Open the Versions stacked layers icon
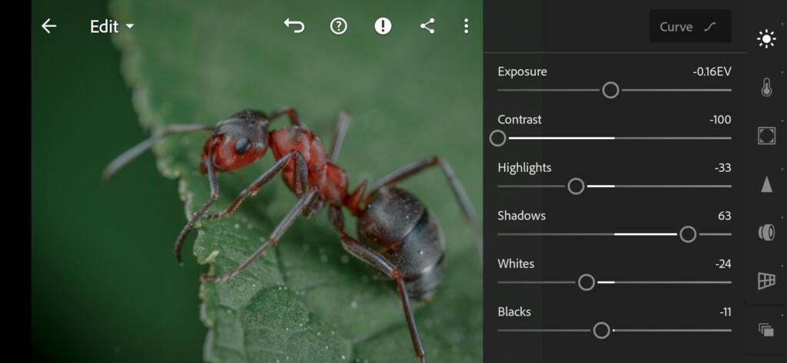Image resolution: width=787 pixels, height=363 pixels. (x=766, y=329)
